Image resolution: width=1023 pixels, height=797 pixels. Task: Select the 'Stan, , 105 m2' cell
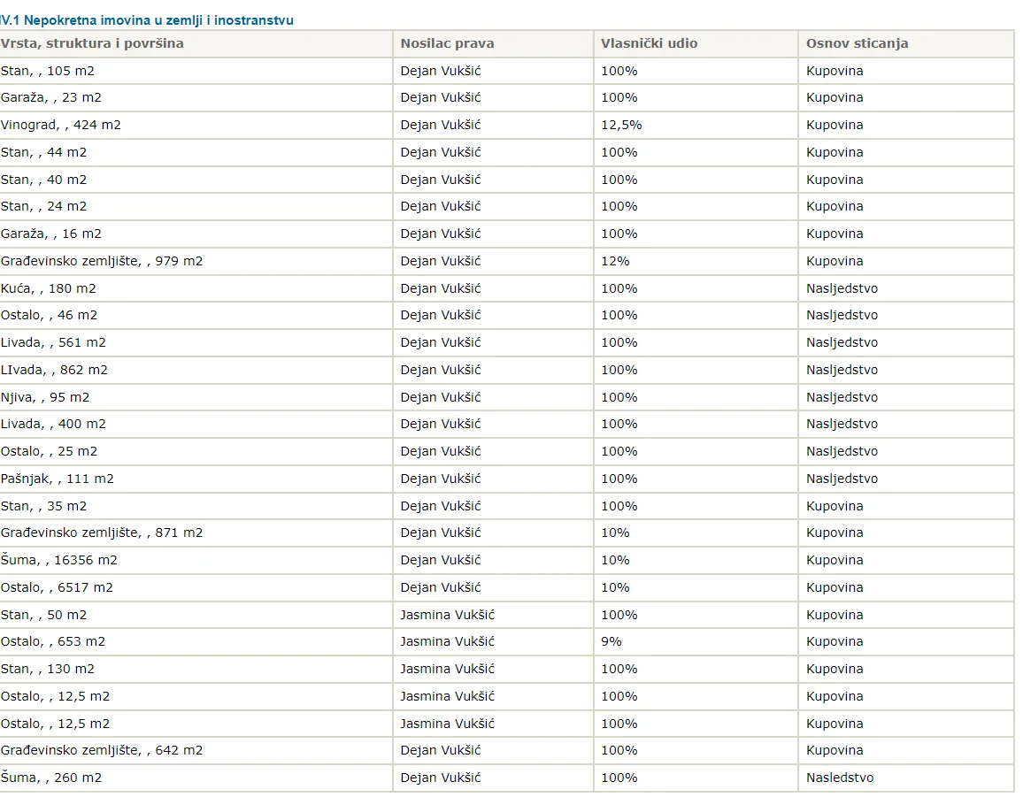(196, 71)
